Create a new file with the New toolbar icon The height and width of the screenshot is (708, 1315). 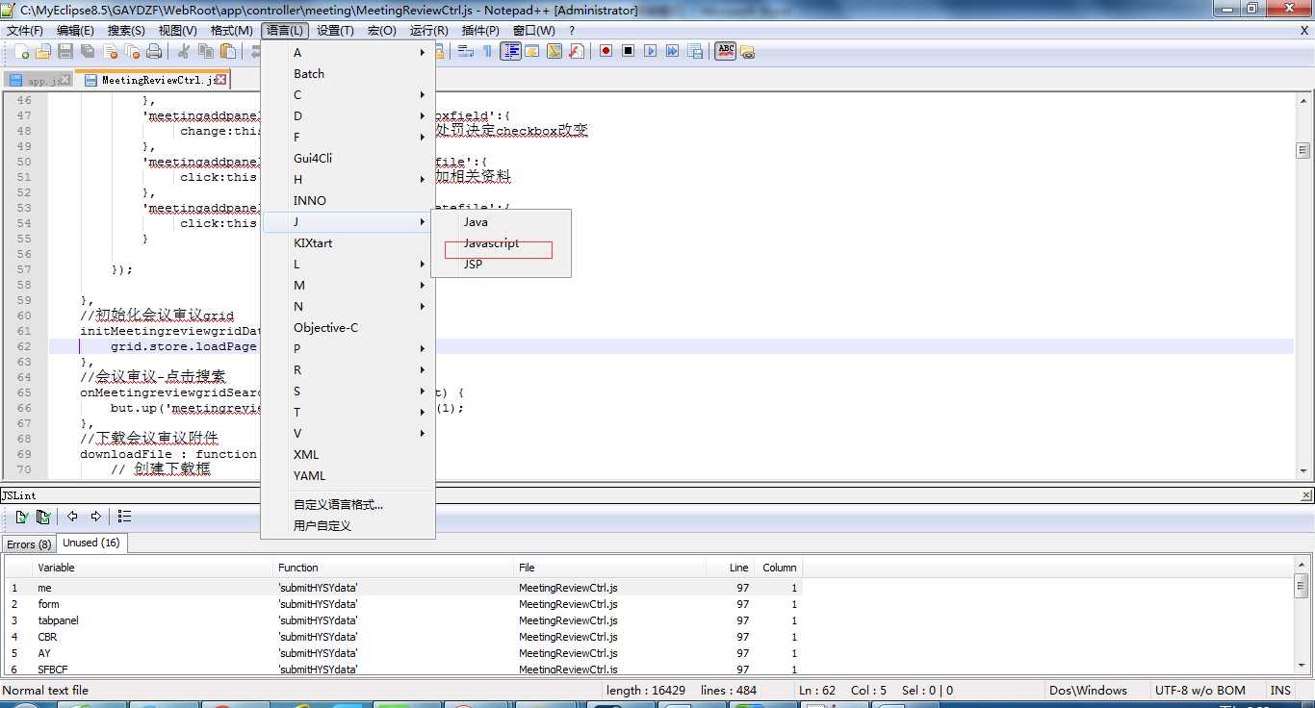point(21,51)
